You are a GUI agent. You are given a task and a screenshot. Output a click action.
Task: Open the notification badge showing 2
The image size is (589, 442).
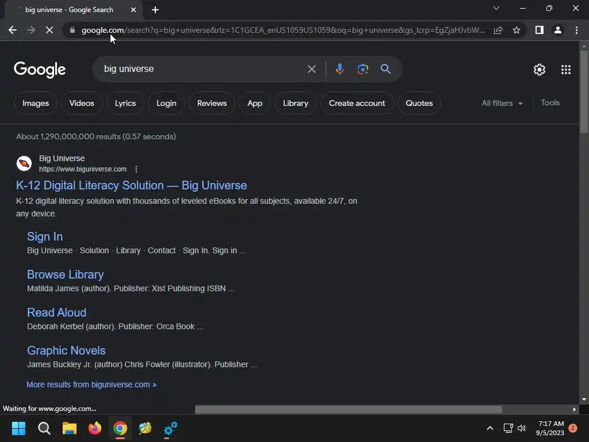tap(573, 428)
